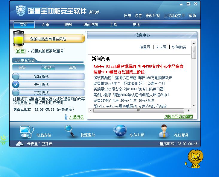Open the 产品授权 license link
The image size is (219, 177).
[76, 117]
